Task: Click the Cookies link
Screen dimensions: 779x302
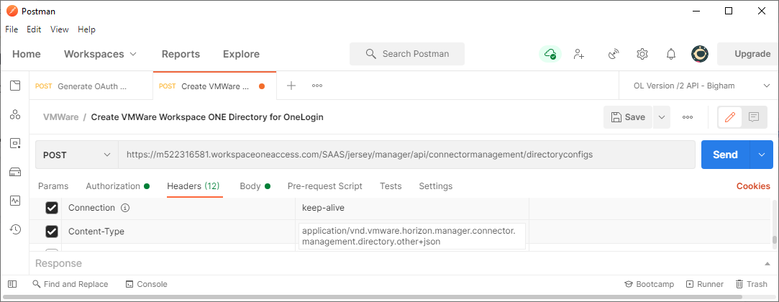Action: [752, 186]
